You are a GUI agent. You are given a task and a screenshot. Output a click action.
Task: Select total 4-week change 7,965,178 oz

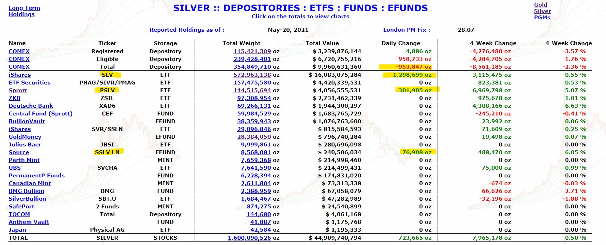pos(492,238)
